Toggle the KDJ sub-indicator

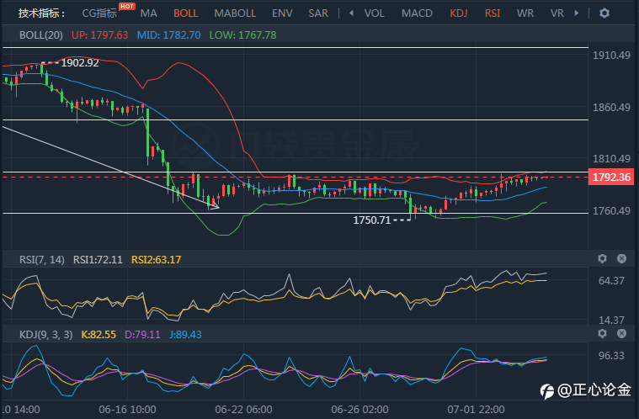coord(459,13)
